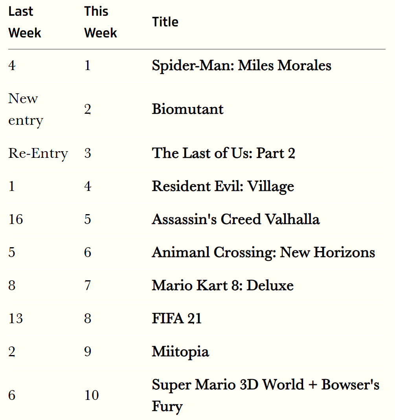Select the Biomutant title
Viewport: 395px width, 420px height.
pos(187,109)
